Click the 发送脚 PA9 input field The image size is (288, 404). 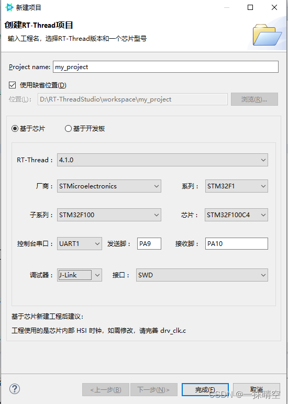(149, 244)
